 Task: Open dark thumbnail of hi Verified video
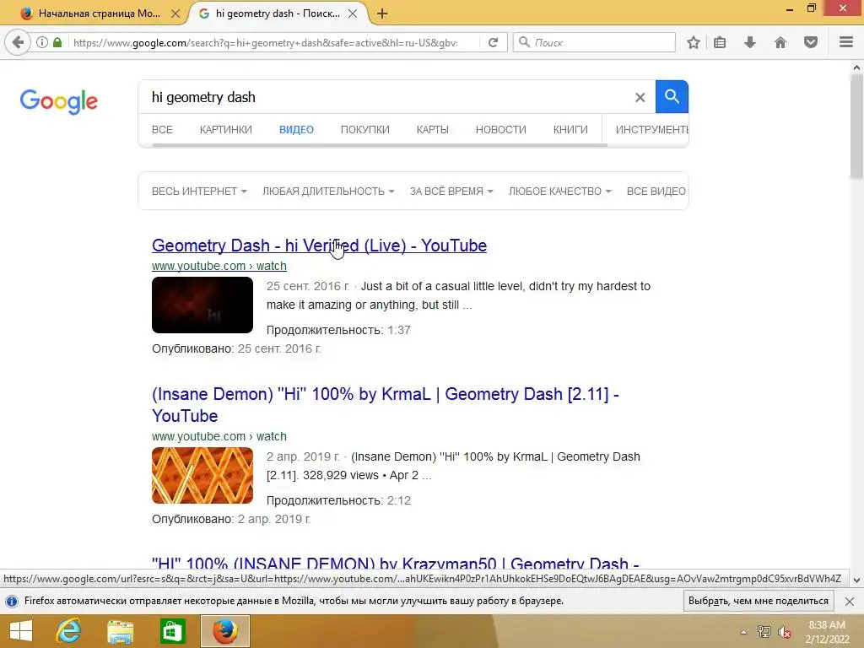tap(202, 305)
